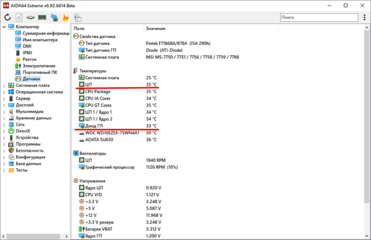Expand the Мультимедиа tree node

[4, 111]
